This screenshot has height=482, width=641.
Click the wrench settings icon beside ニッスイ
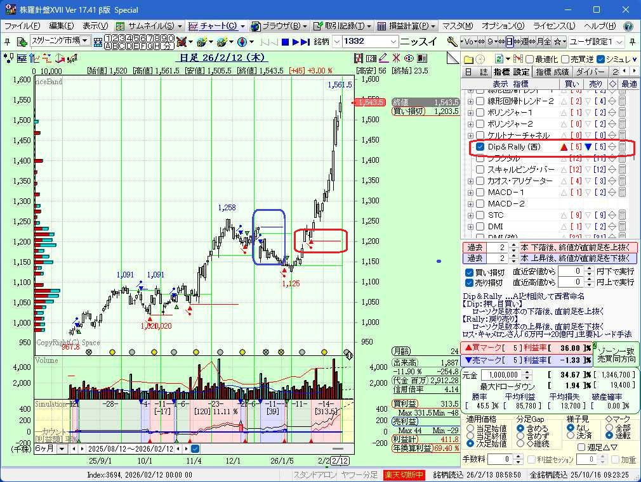tap(453, 42)
